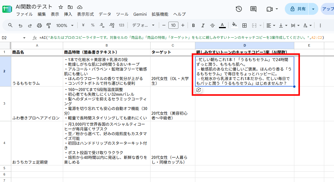Click the formula bar with AI function

(181, 38)
